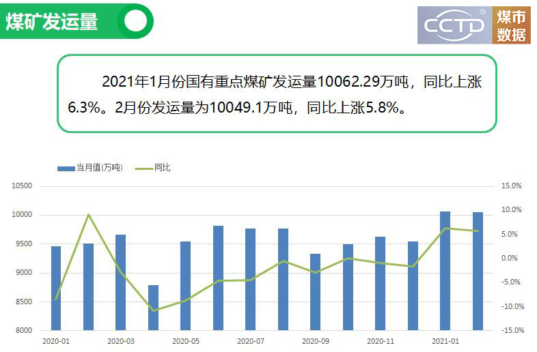Select the lowest bar for 2020-04

pos(153,308)
